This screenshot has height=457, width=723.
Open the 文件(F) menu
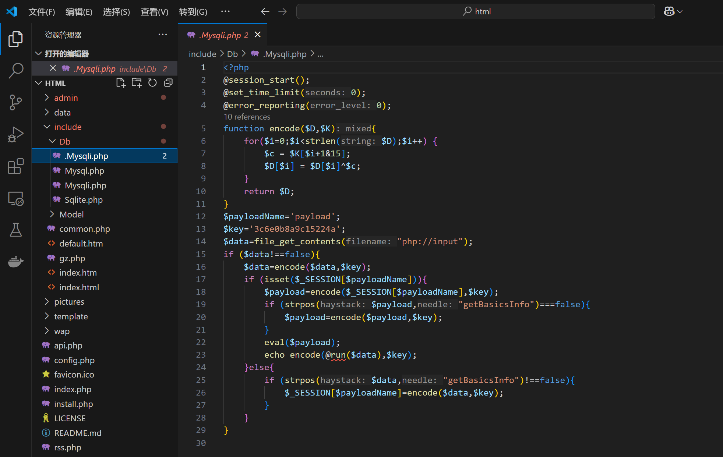point(42,12)
